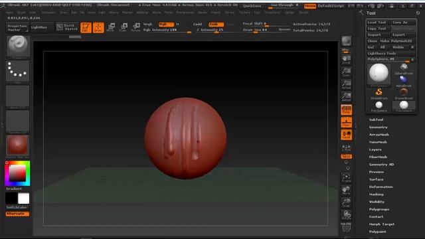Open the Dots stroke type selector

pyautogui.click(x=18, y=71)
